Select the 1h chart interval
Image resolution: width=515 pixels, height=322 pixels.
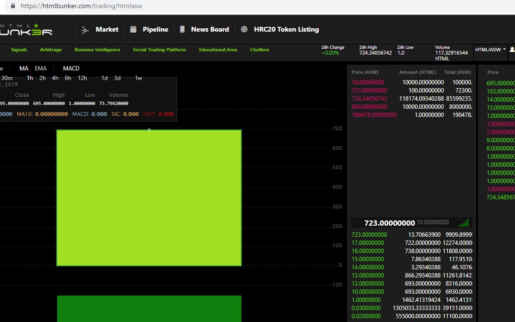(x=30, y=78)
